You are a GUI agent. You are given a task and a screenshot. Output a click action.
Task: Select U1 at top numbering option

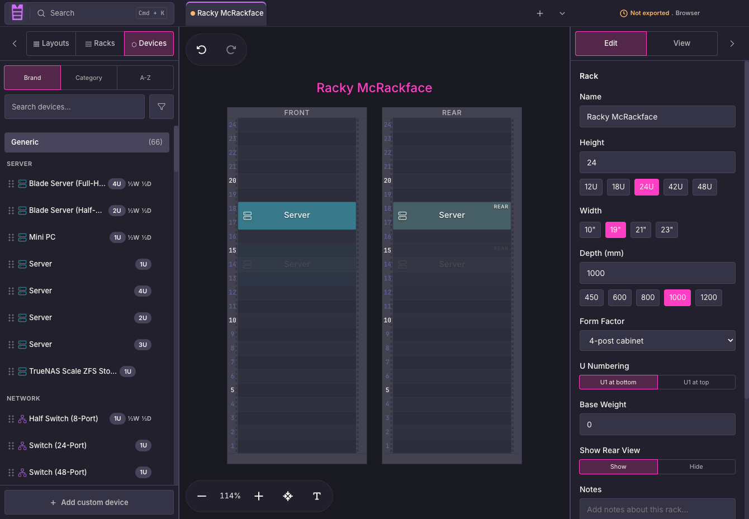(696, 382)
